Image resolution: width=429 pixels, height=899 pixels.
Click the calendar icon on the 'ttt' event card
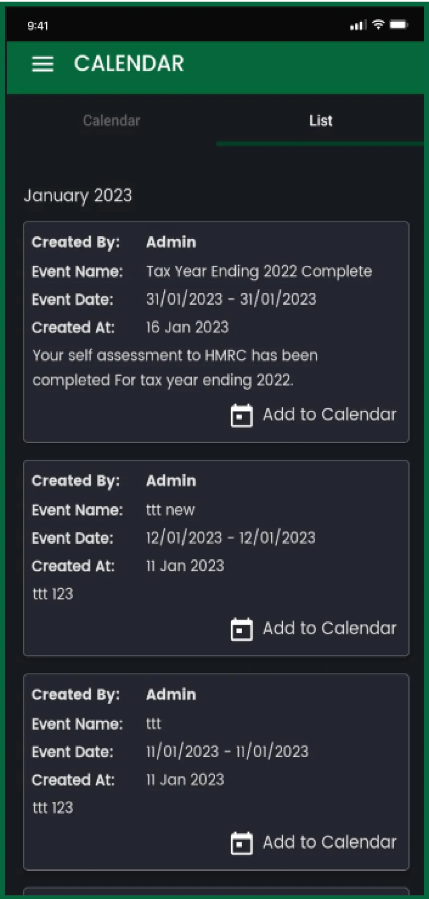click(242, 842)
